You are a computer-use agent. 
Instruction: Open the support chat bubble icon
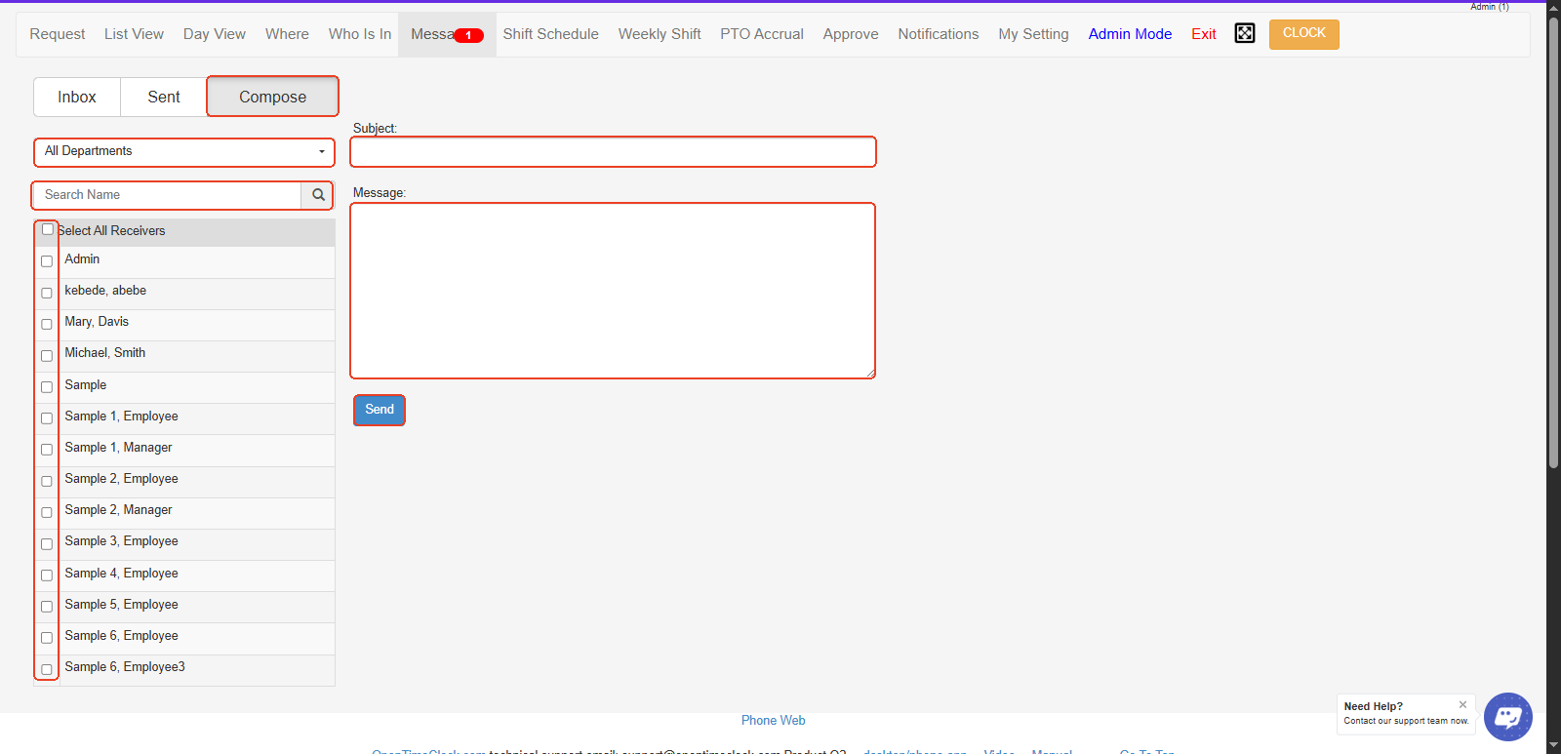click(1507, 717)
